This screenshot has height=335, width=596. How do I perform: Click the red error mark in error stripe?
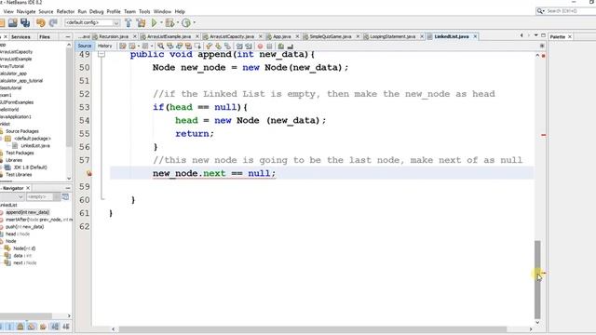(544, 135)
